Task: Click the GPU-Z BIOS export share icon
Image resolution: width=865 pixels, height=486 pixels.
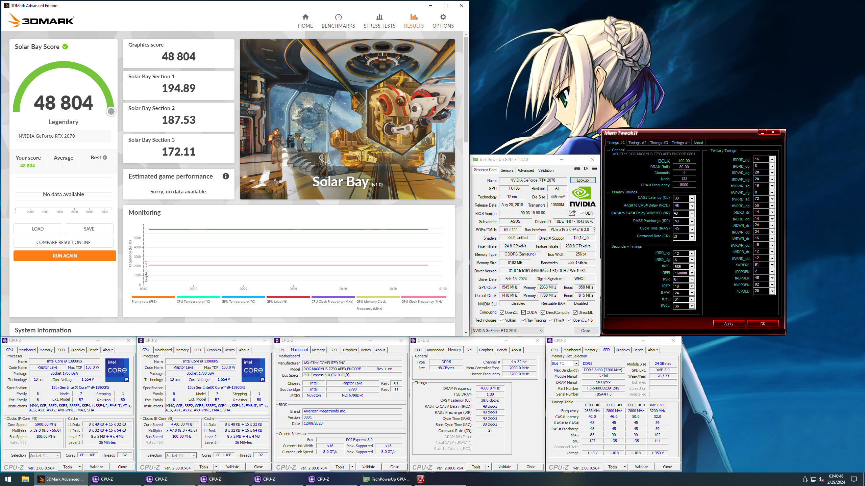Action: coord(572,213)
